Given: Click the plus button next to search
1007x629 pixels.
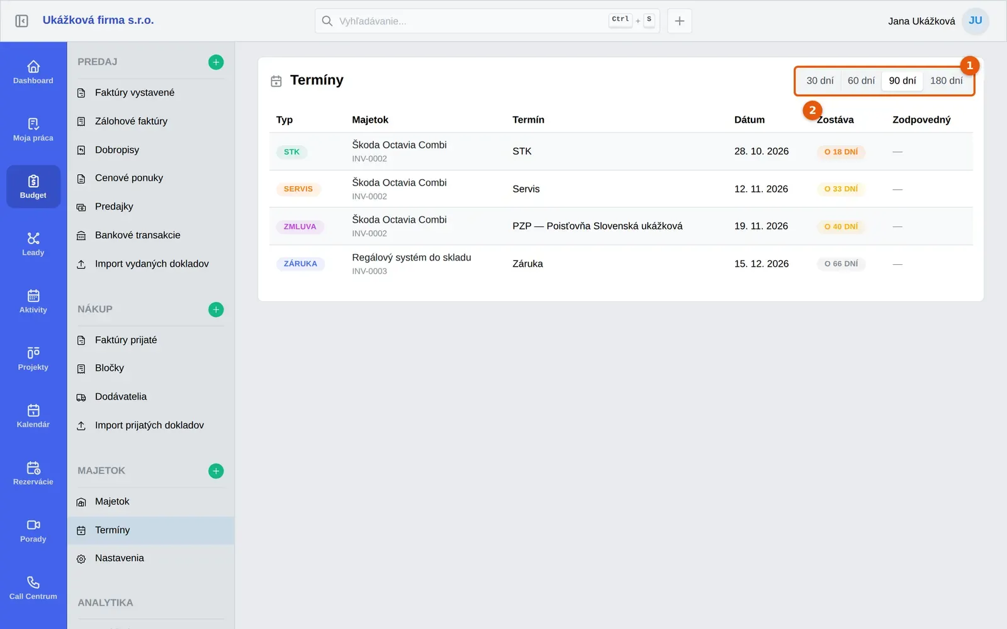Looking at the screenshot, I should 680,21.
